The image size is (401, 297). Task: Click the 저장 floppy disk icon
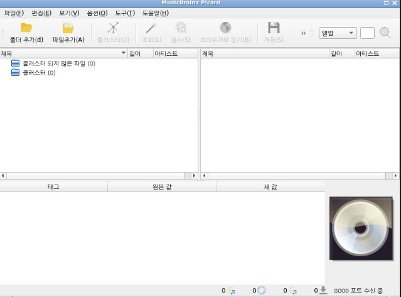pyautogui.click(x=274, y=28)
